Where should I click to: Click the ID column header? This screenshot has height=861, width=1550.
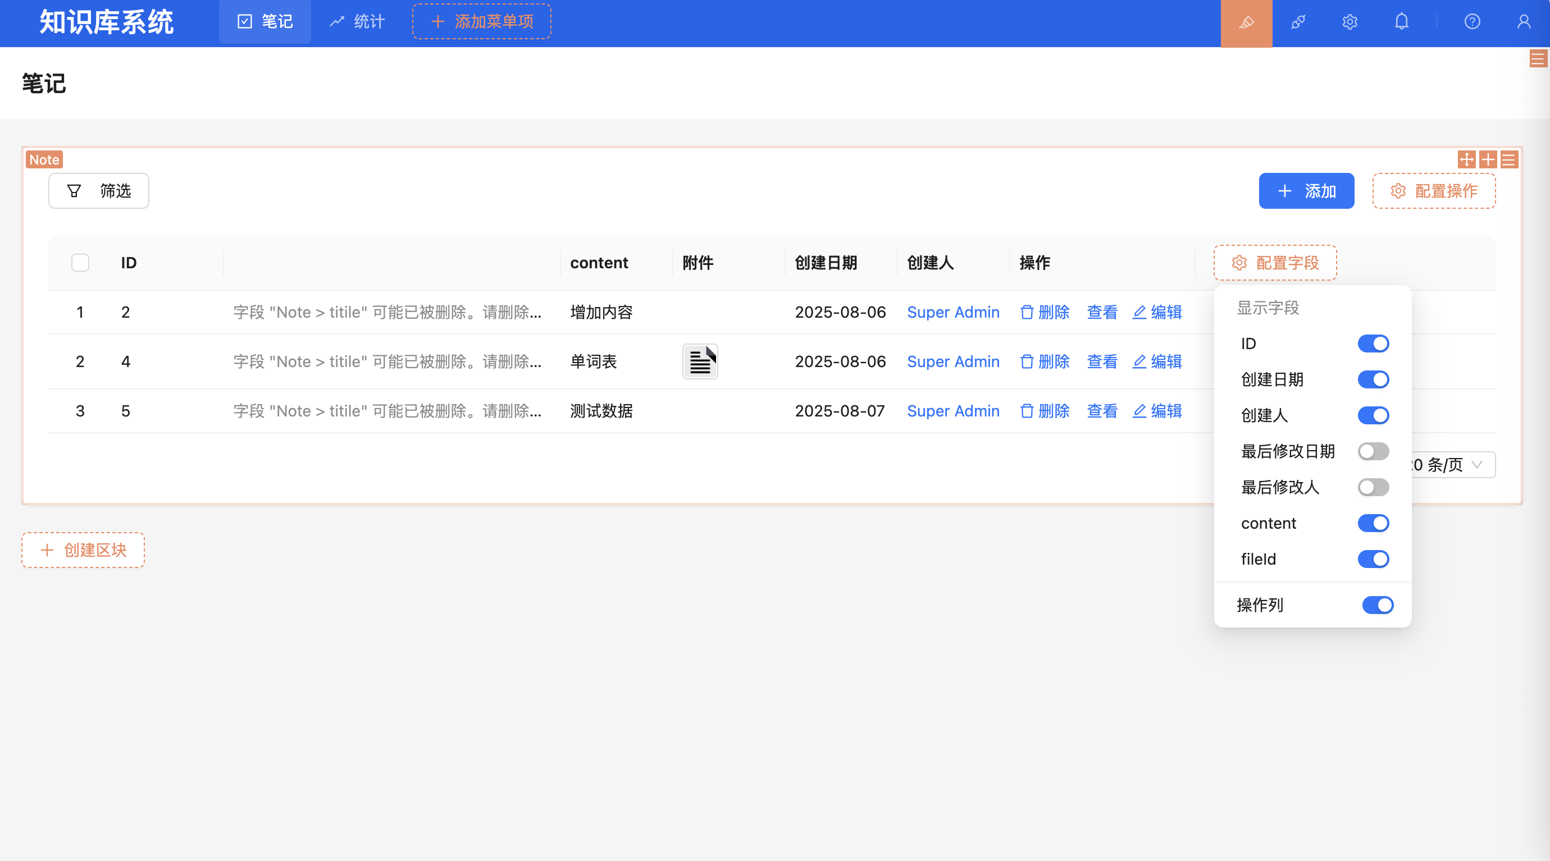tap(129, 263)
